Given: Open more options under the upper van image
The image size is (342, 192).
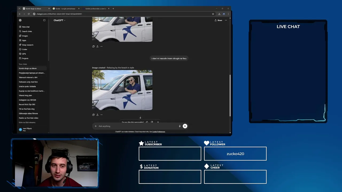Looking at the screenshot, I should coord(101,46).
